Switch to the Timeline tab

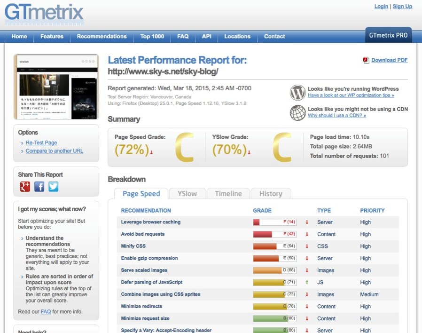click(x=228, y=194)
